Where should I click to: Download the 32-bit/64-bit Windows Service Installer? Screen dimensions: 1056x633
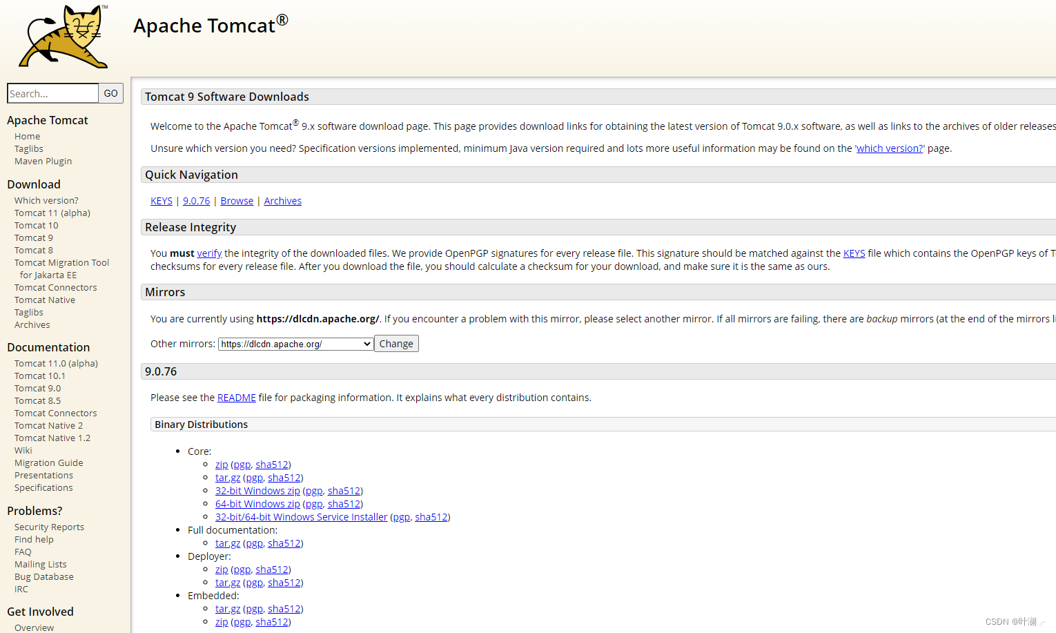point(301,516)
